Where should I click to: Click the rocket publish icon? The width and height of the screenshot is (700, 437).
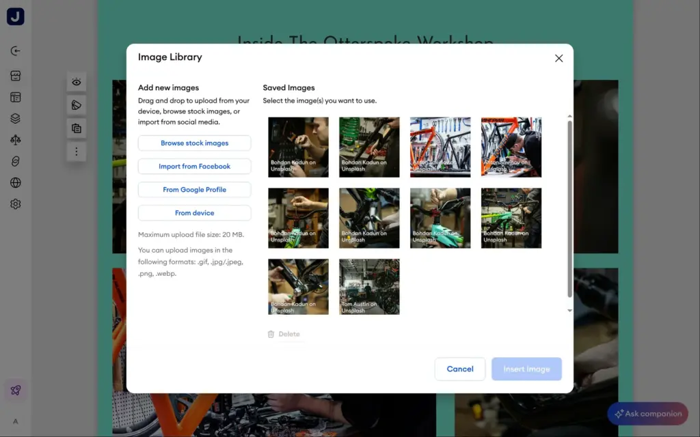(x=16, y=390)
